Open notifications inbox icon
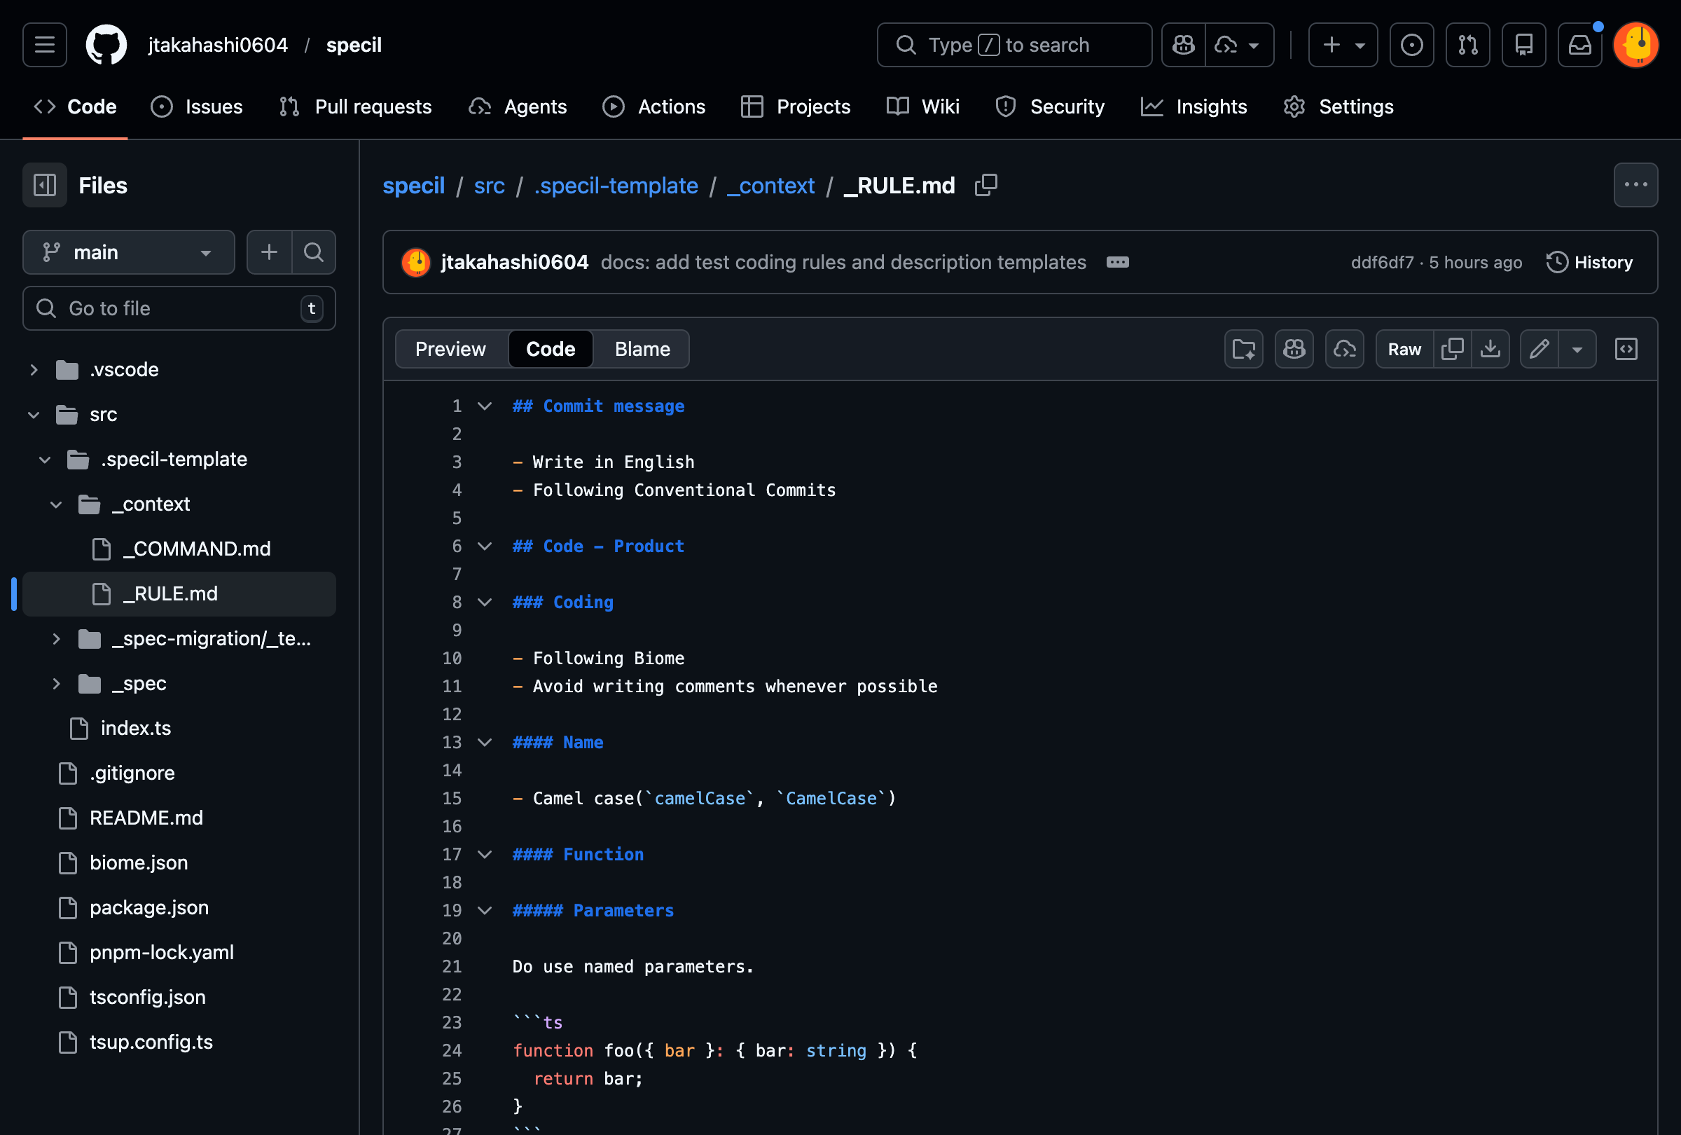Screen dimensions: 1681x1135 point(1579,45)
